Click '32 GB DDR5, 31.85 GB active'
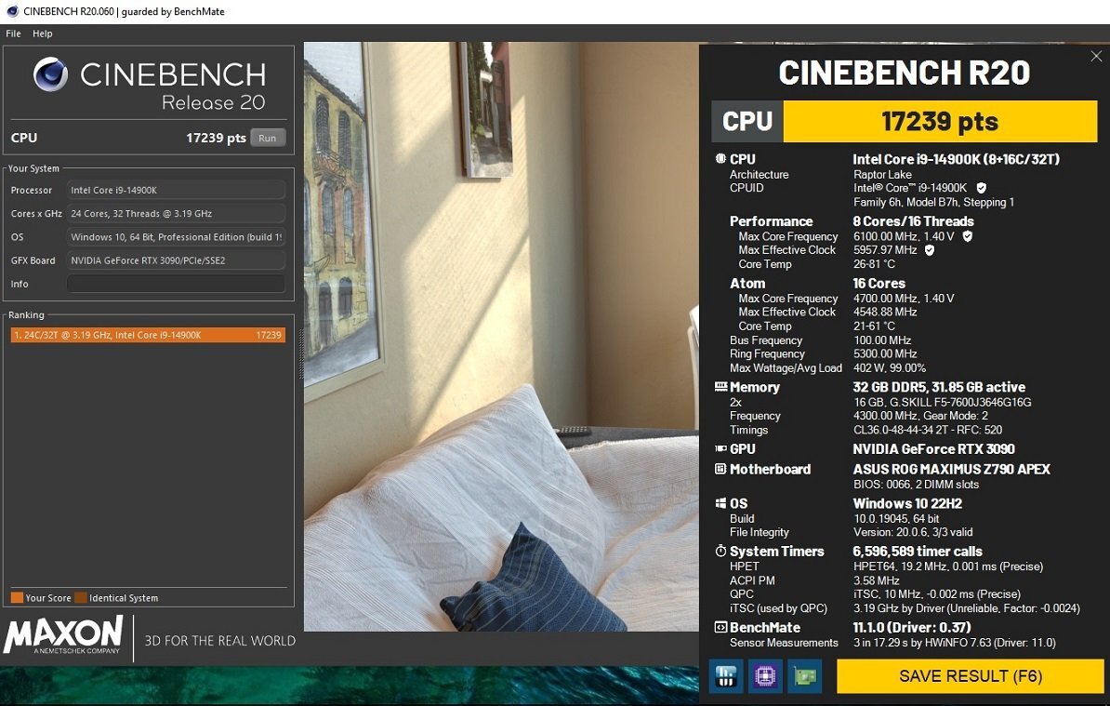 point(939,387)
